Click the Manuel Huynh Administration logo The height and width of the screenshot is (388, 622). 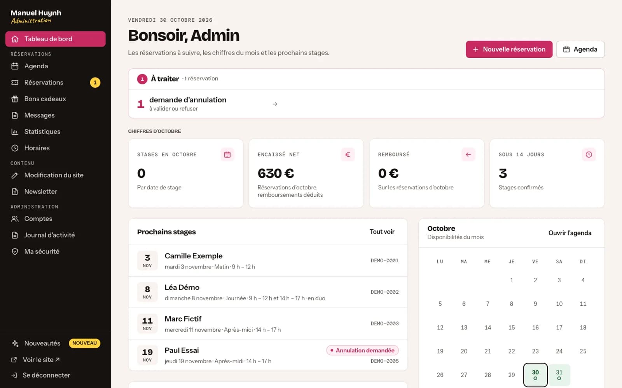pos(36,16)
